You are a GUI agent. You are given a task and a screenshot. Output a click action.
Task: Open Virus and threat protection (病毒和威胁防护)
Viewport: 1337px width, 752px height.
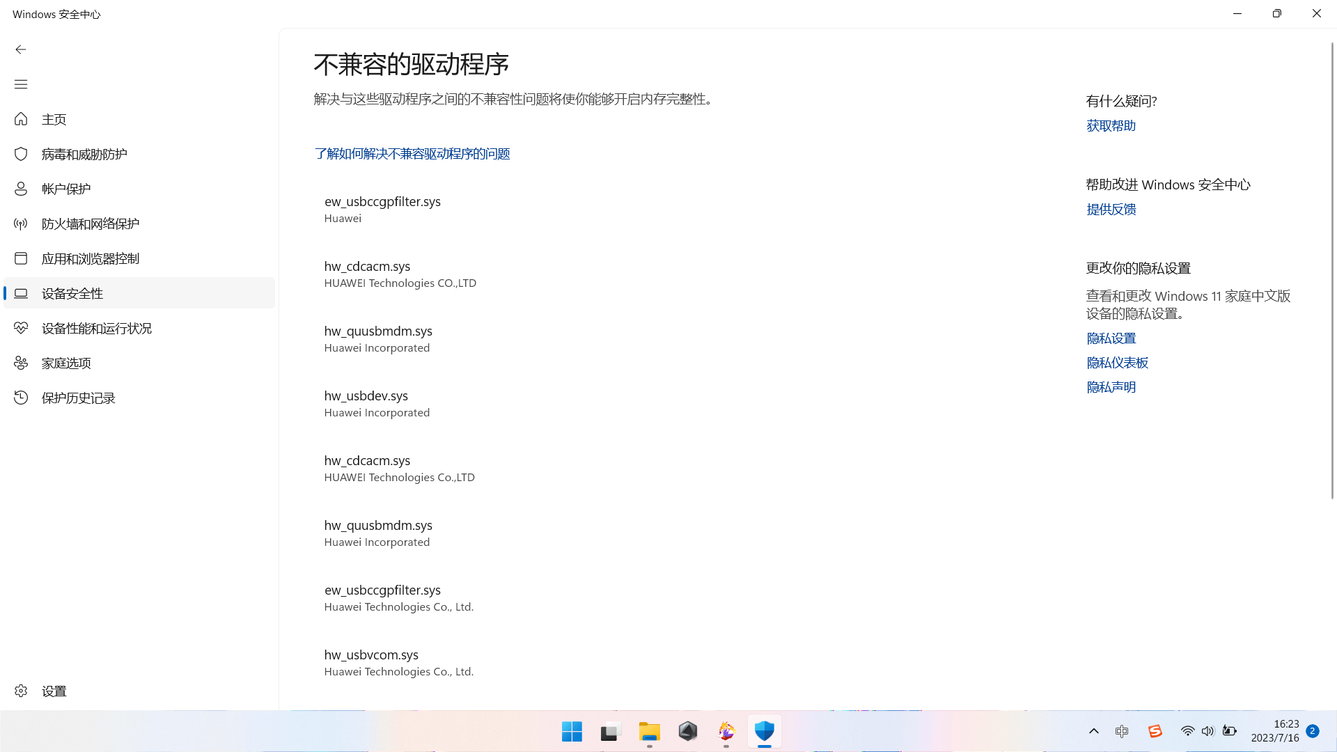point(84,154)
